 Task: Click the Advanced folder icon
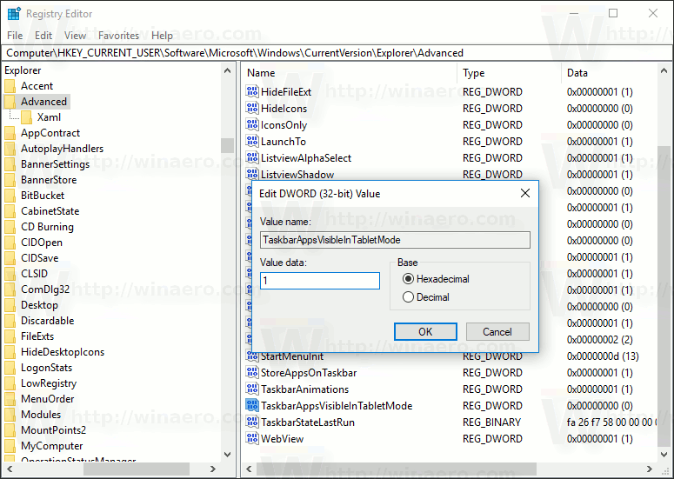pyautogui.click(x=10, y=102)
